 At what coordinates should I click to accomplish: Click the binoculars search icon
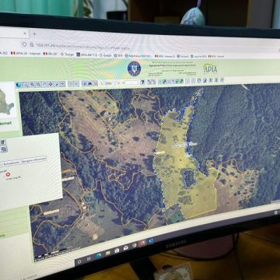tap(90, 83)
